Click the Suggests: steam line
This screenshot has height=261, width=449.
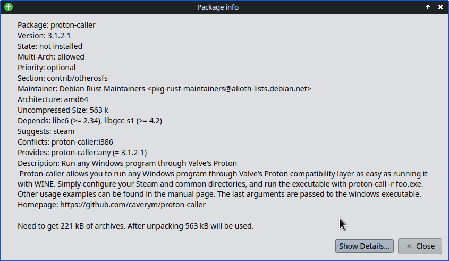point(46,131)
